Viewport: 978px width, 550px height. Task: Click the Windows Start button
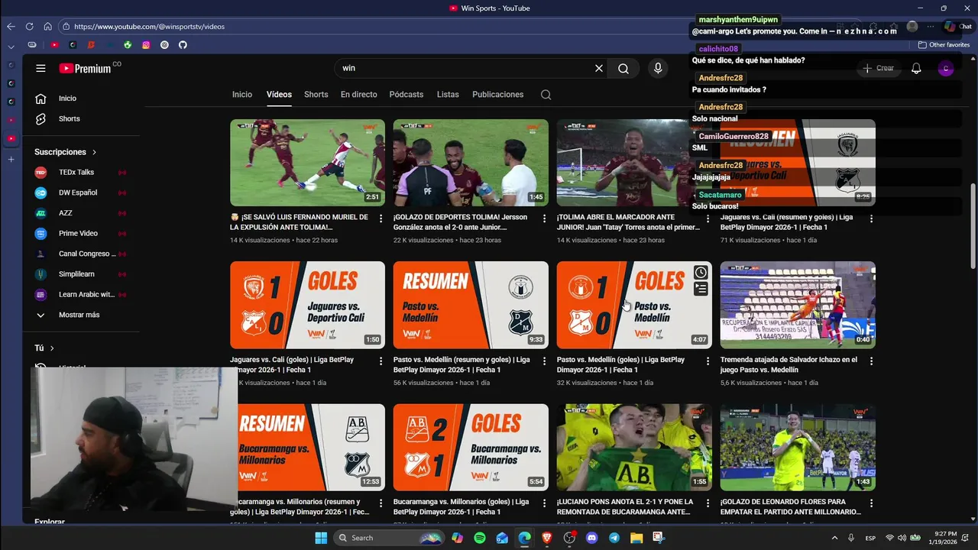click(321, 538)
